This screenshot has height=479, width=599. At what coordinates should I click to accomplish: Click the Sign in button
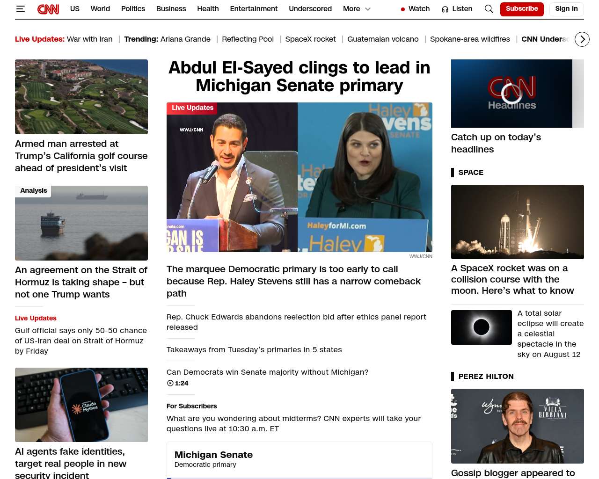(x=566, y=9)
